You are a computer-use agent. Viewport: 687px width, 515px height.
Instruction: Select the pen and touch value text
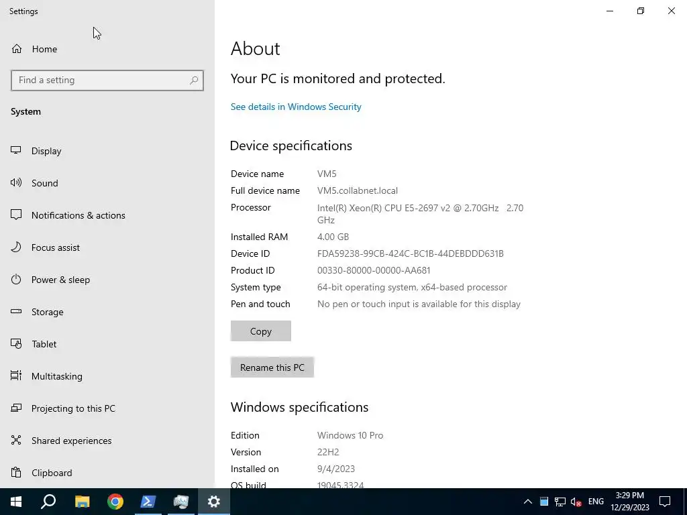(x=419, y=304)
